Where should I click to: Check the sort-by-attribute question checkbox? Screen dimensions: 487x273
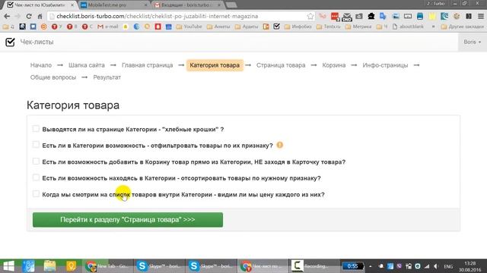(x=36, y=177)
